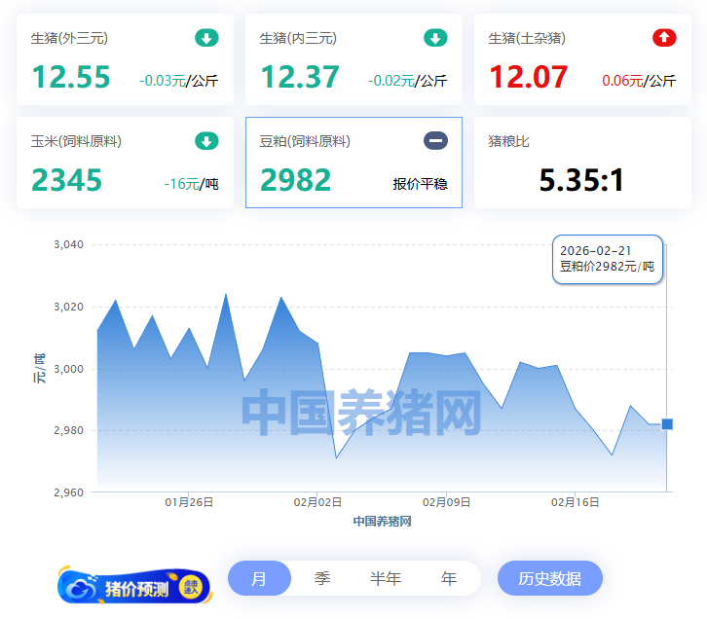The width and height of the screenshot is (707, 619).
Task: Show the 年 range chart
Action: click(x=449, y=578)
